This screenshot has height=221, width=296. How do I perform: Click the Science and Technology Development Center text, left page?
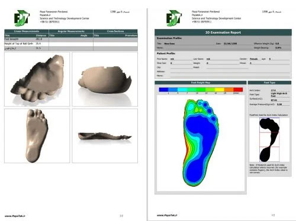(x=65, y=18)
